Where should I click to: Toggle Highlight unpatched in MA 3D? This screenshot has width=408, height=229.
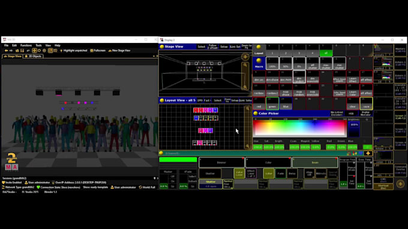tap(73, 51)
